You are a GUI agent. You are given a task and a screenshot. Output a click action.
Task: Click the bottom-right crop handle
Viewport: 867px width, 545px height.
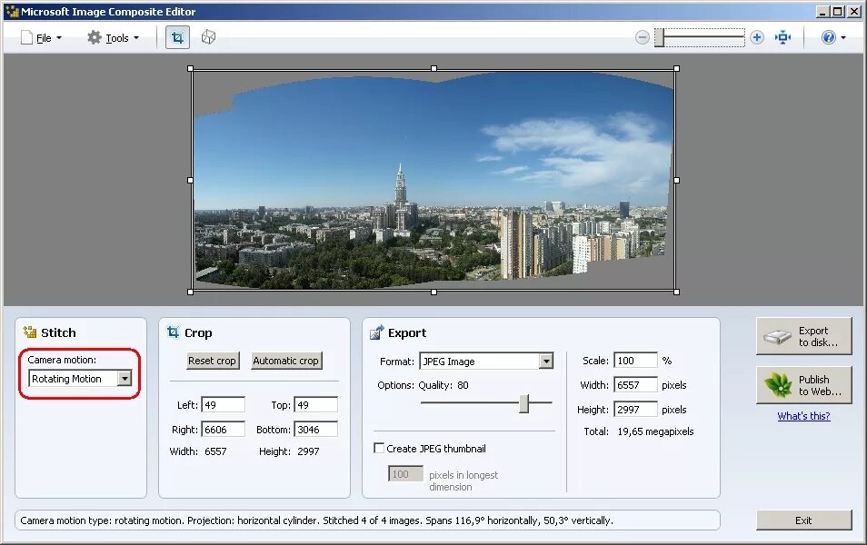(x=677, y=292)
